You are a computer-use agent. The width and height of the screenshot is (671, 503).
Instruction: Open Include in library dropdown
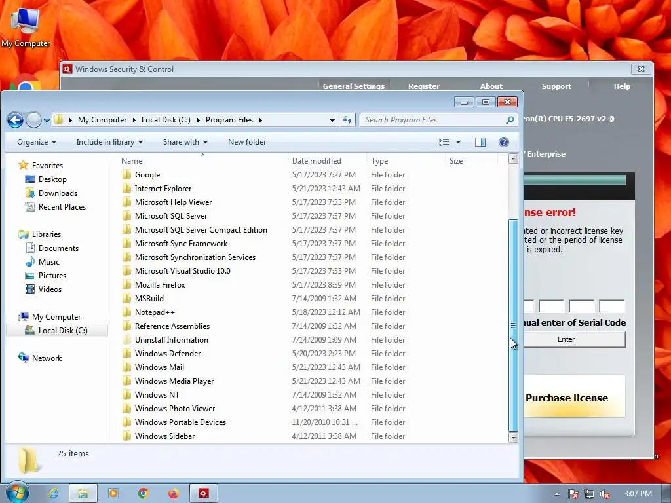click(x=109, y=142)
